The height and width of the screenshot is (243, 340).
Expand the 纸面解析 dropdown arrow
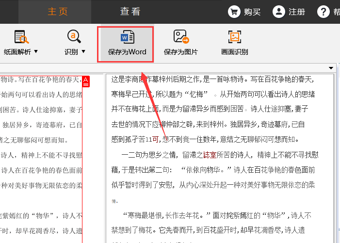tap(35, 51)
